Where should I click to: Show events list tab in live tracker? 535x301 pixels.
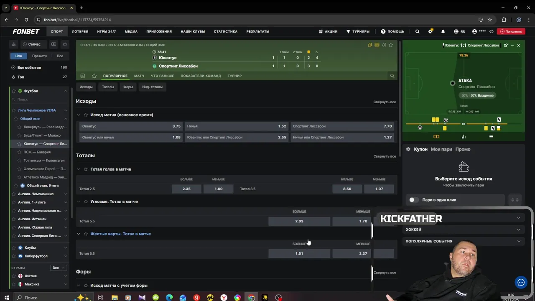(491, 136)
